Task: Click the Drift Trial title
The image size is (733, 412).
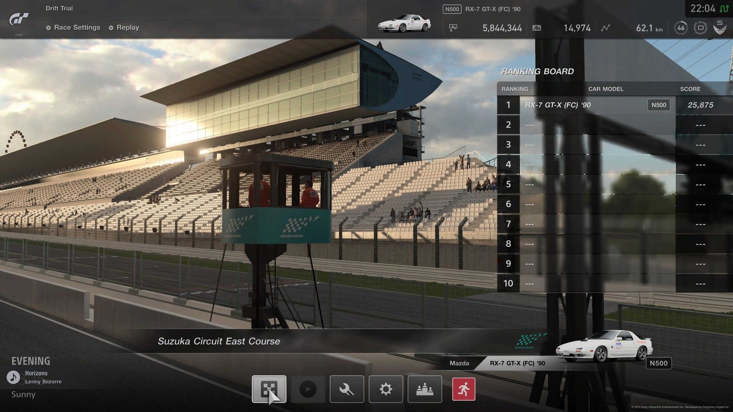Action: (x=59, y=8)
